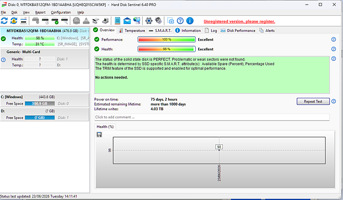Click question mark icon of Generic- Multi-Card
Image resolution: width=343 pixels, height=200 pixels.
pos(3,60)
